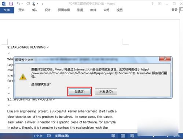Image resolution: width=183 pixels, height=139 pixels.
Task: Open the Touch/Mouse mode dropdown arrow
Action: [x=37, y=4]
